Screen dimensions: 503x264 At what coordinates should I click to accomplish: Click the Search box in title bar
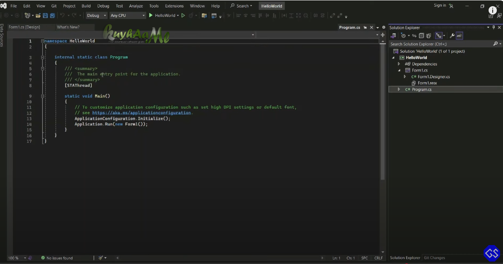point(241,6)
